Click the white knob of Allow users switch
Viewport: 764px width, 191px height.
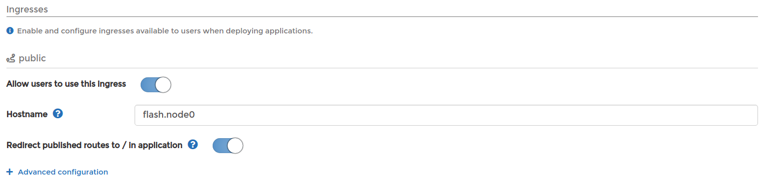click(163, 84)
